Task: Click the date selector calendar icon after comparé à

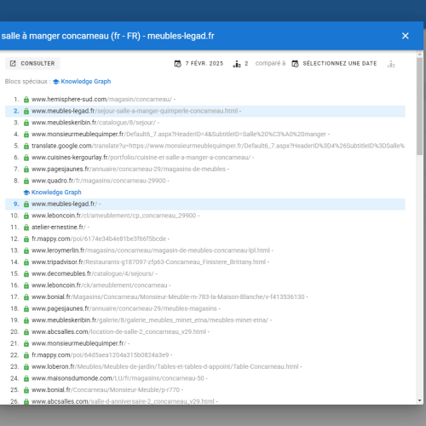Action: (x=296, y=64)
